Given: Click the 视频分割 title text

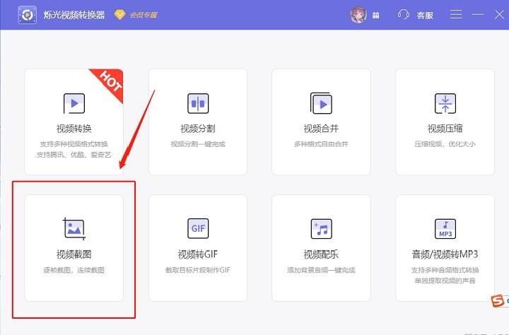Looking at the screenshot, I should pos(198,129).
